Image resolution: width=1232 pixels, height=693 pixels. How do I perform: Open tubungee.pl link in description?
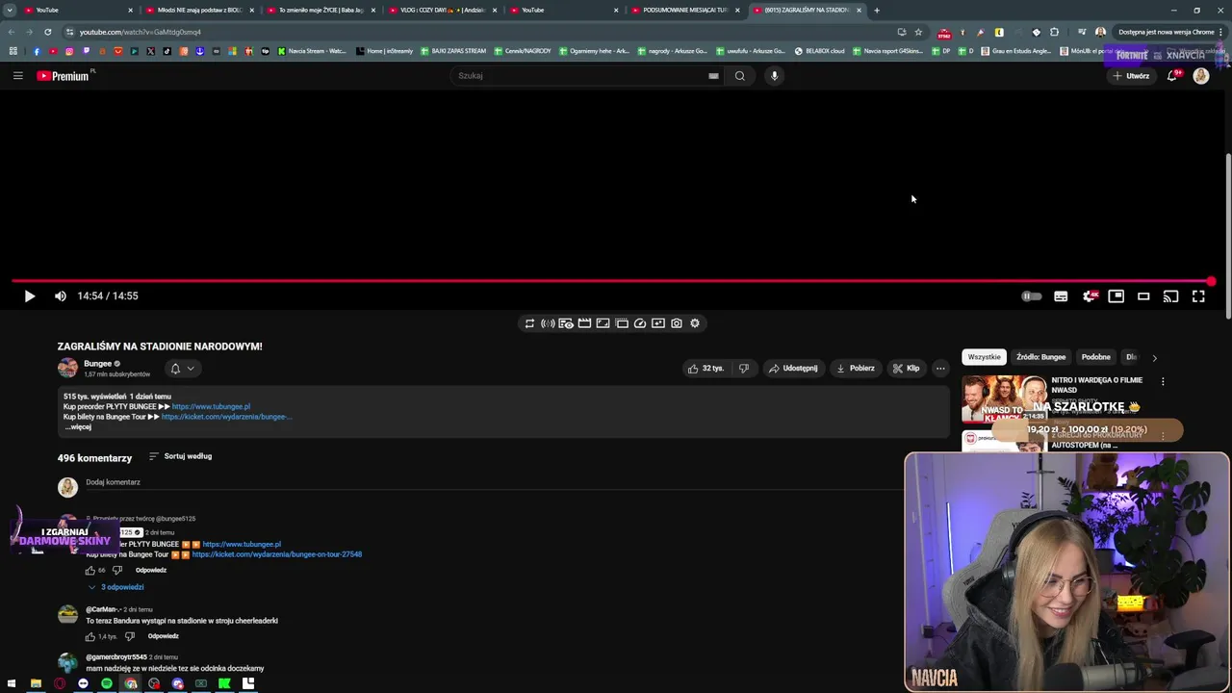(x=211, y=407)
